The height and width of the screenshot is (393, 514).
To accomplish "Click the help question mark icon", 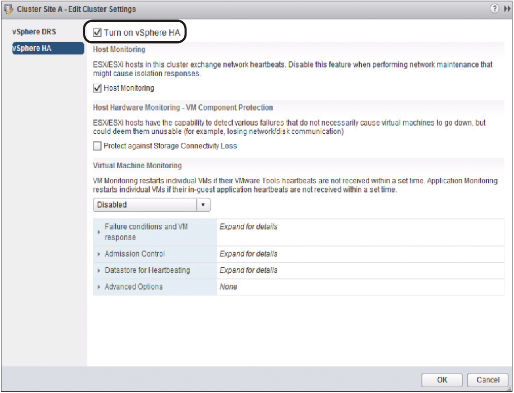I will tap(494, 9).
